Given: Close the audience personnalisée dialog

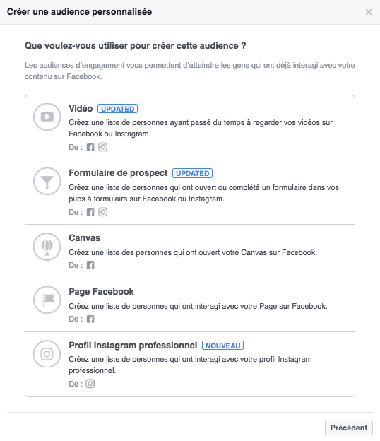Looking at the screenshot, I should point(369,12).
